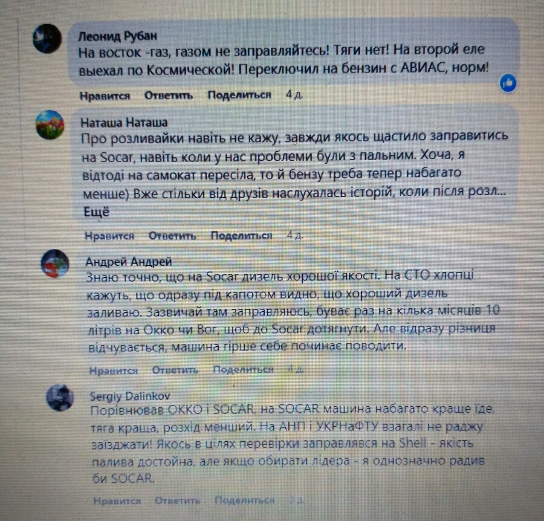The width and height of the screenshot is (544, 521).
Task: Like Sergiy Dalinkov's comment via Нравится
Action: coord(117,501)
